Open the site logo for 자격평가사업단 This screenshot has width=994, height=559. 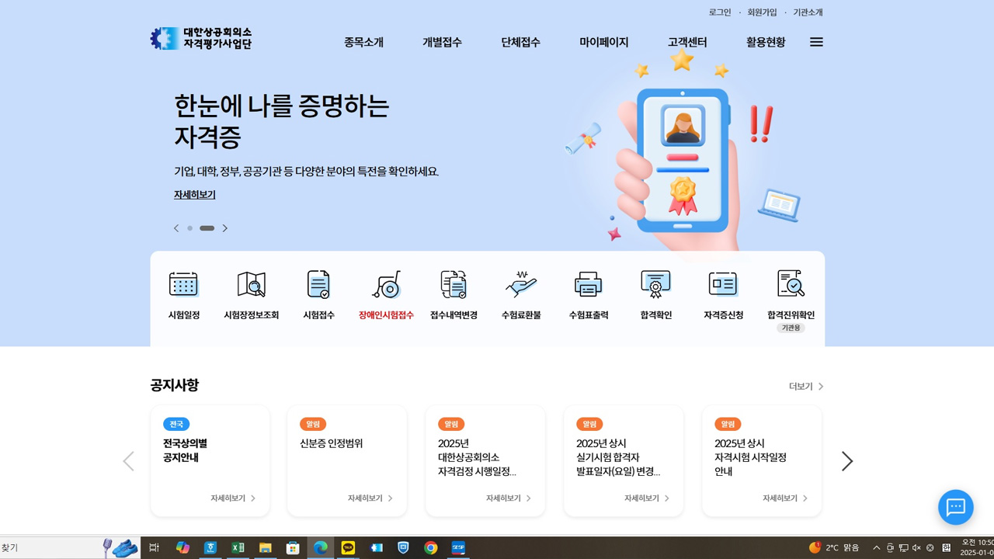pos(200,38)
